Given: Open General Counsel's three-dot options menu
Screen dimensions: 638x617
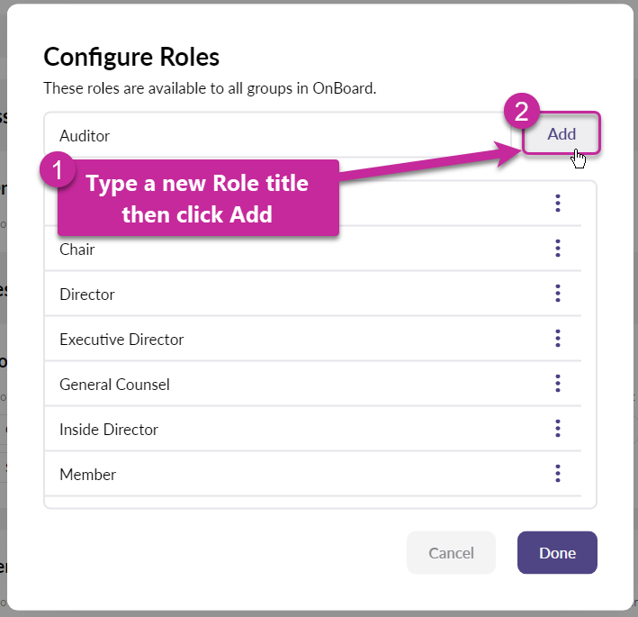Looking at the screenshot, I should 558,384.
